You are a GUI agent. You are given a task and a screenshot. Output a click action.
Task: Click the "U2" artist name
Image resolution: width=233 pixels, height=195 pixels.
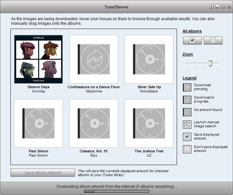149,155
